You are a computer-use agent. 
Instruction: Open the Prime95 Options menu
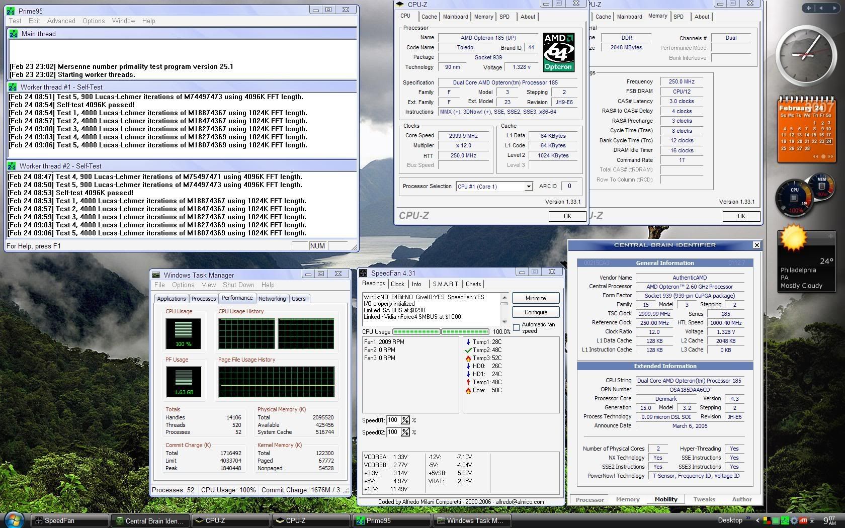(94, 21)
